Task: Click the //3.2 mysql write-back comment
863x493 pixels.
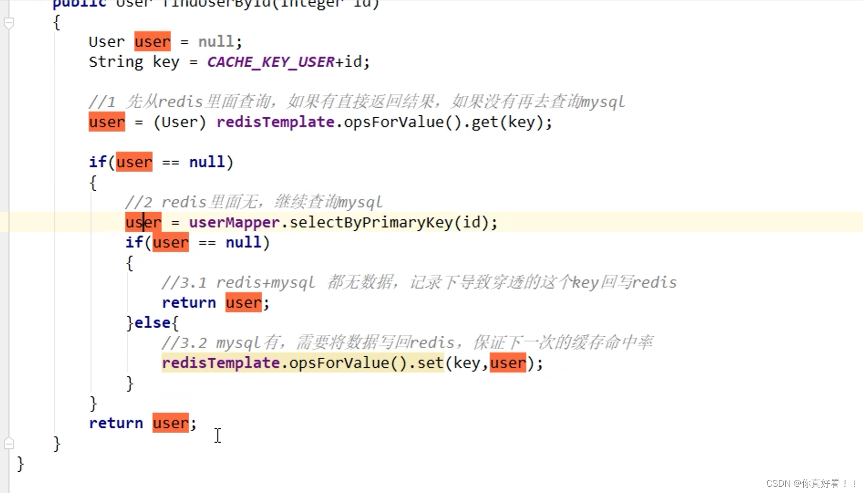Action: coord(408,342)
